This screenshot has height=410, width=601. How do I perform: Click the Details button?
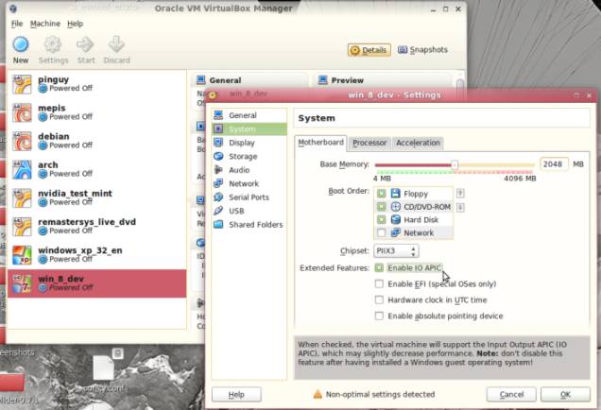point(369,50)
